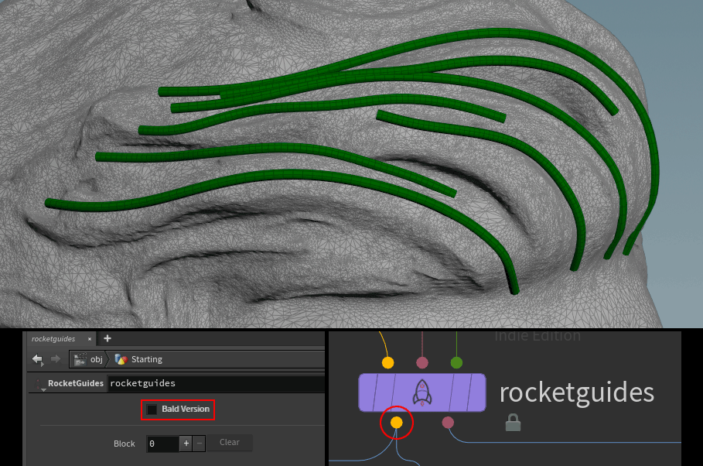The height and width of the screenshot is (466, 703).
Task: Open the obj path segment
Action: pyautogui.click(x=89, y=359)
